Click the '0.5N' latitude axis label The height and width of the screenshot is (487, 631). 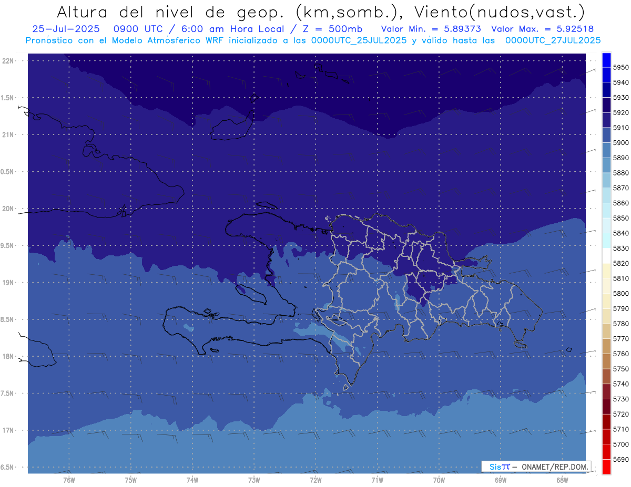coord(8,172)
